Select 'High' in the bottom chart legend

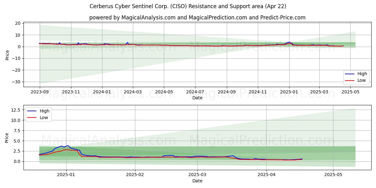click(x=44, y=111)
